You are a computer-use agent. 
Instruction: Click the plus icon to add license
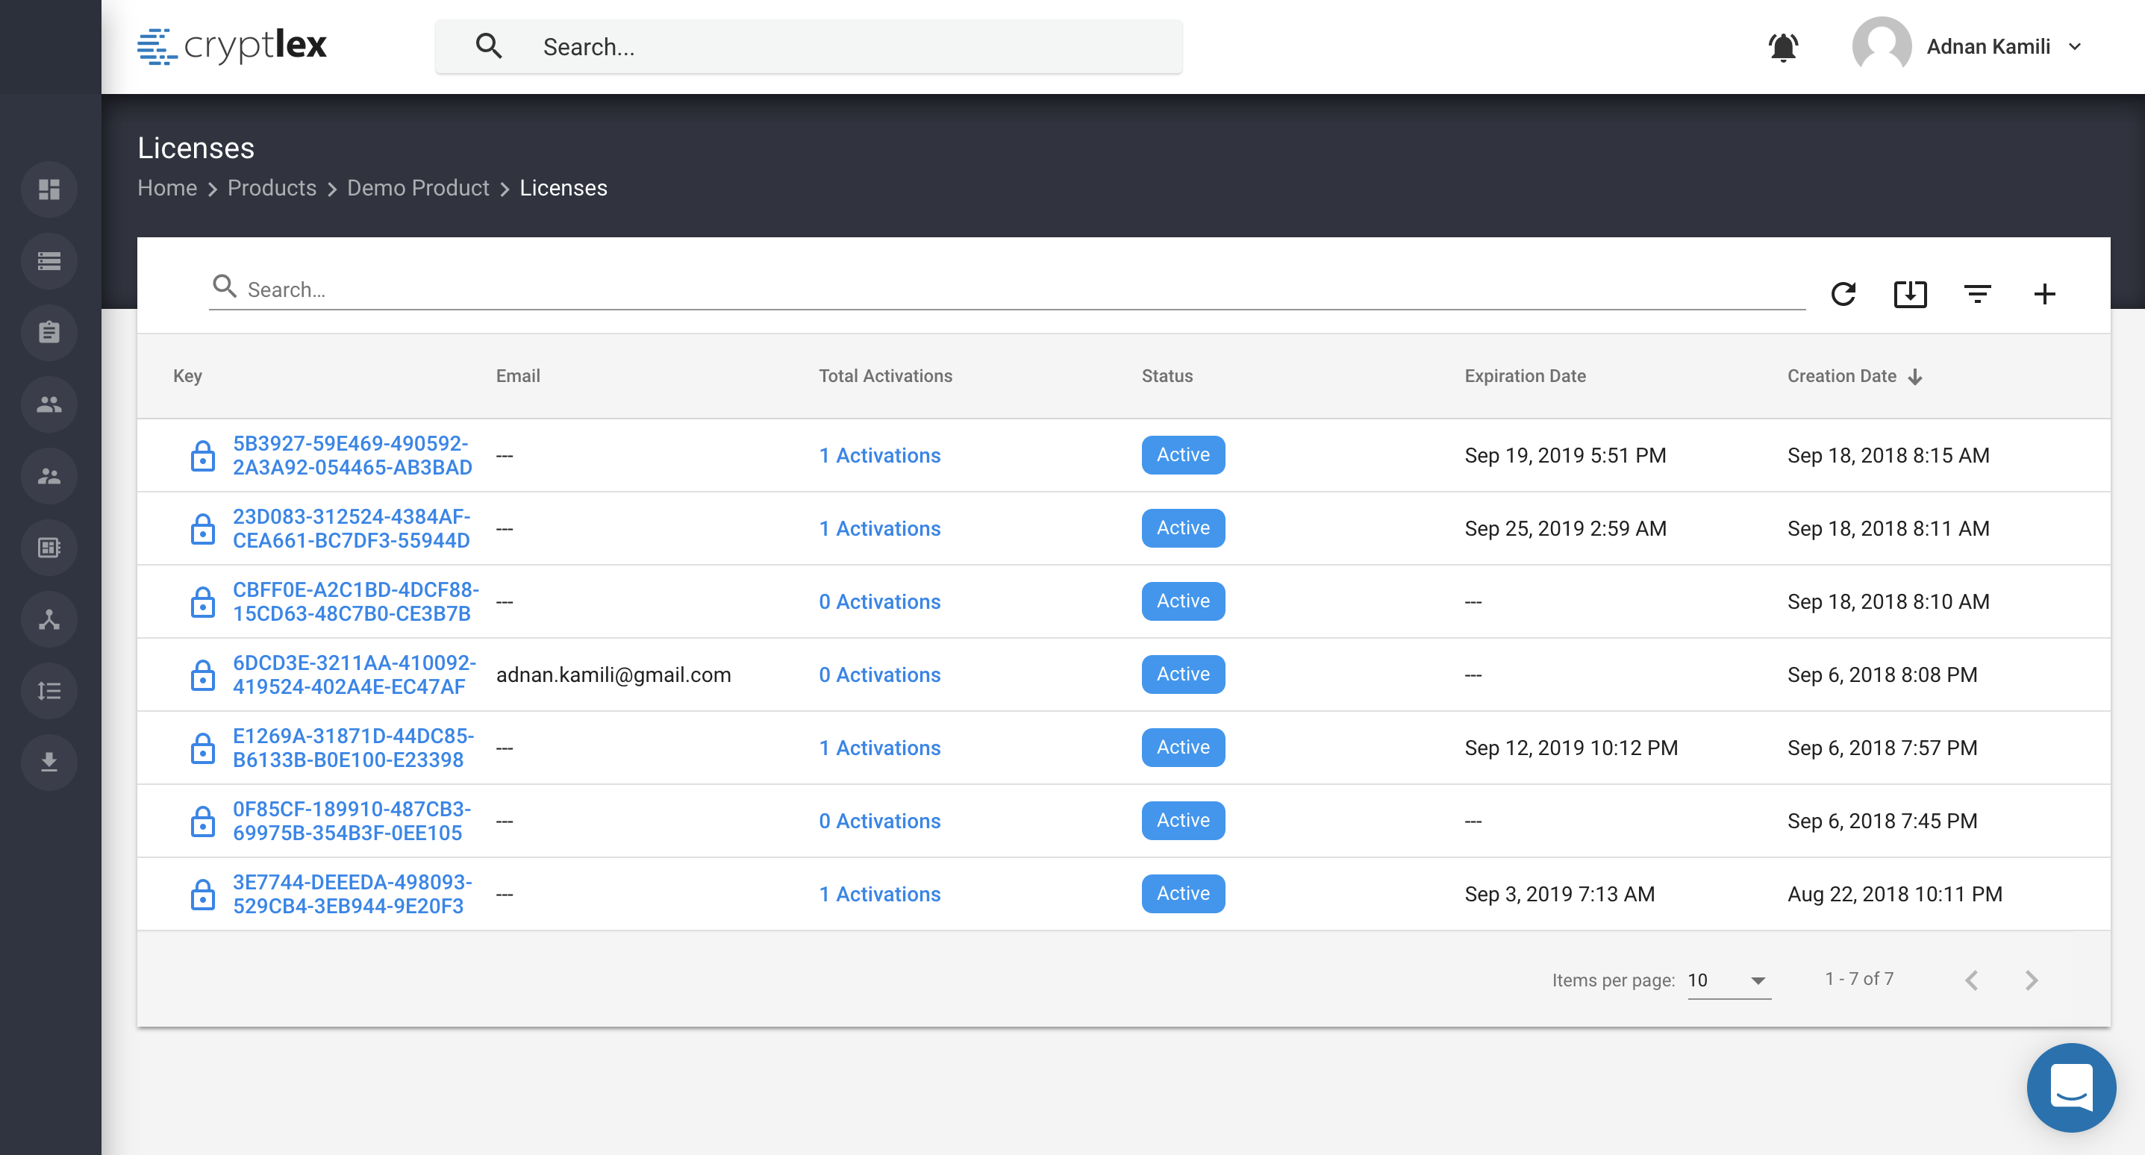tap(2043, 293)
